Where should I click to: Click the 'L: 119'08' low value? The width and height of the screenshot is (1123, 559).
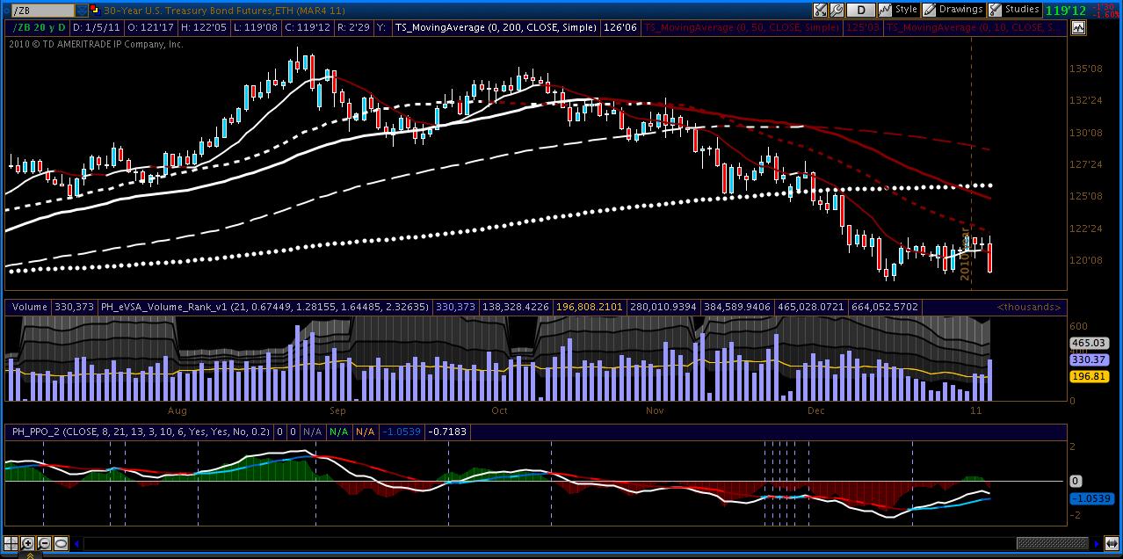pos(256,27)
